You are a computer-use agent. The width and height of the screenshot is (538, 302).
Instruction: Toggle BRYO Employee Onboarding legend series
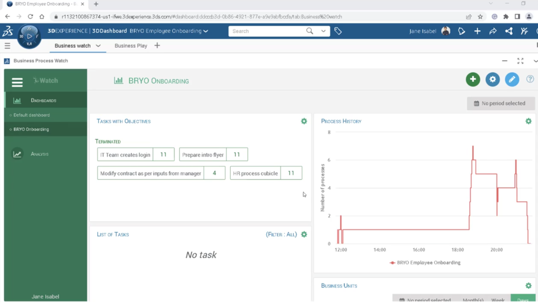[425, 263]
